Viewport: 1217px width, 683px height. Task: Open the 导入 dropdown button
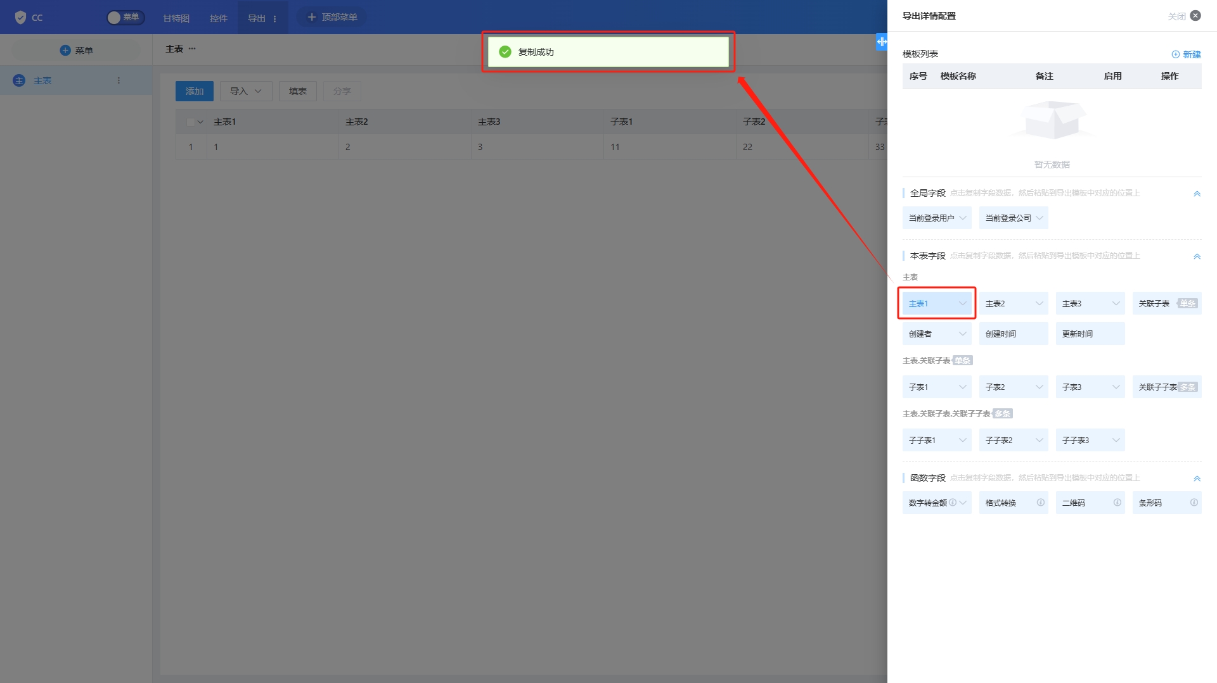[x=246, y=91]
